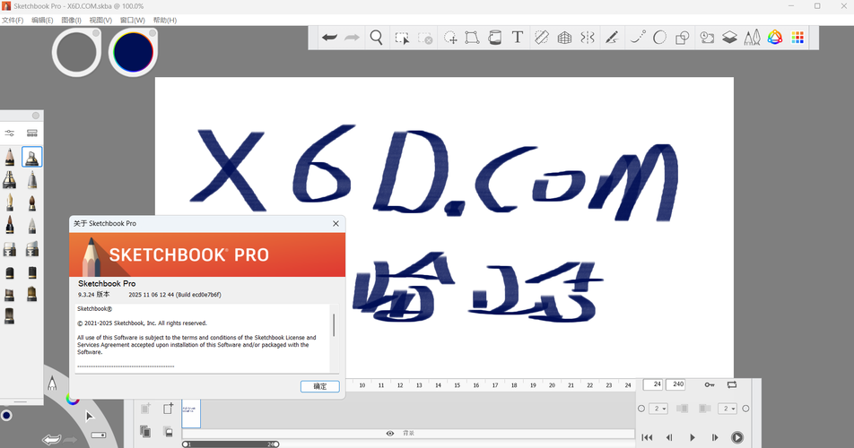Open the Brush Library pens icon
Viewport: 854px width, 448px height.
(x=753, y=38)
